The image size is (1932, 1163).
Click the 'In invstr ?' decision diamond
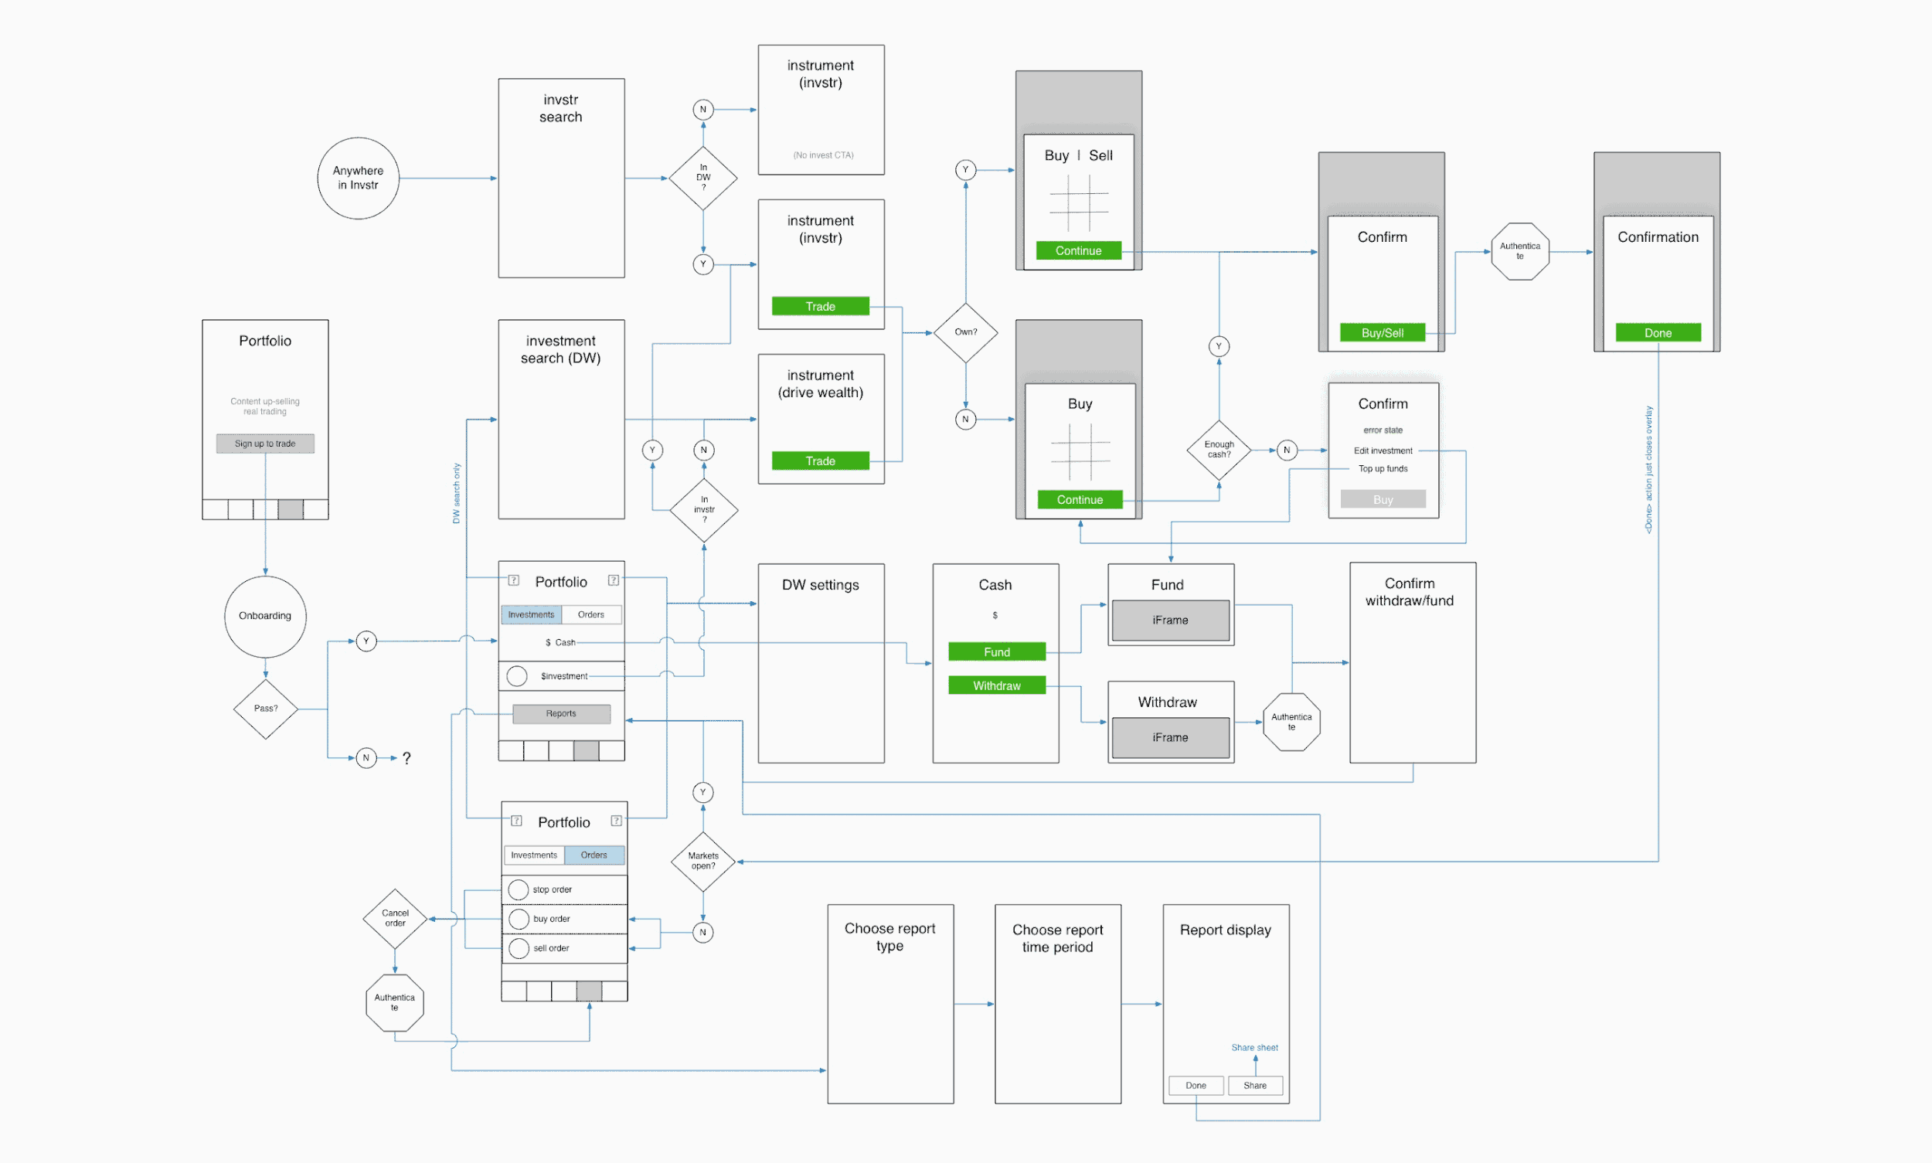(x=704, y=510)
